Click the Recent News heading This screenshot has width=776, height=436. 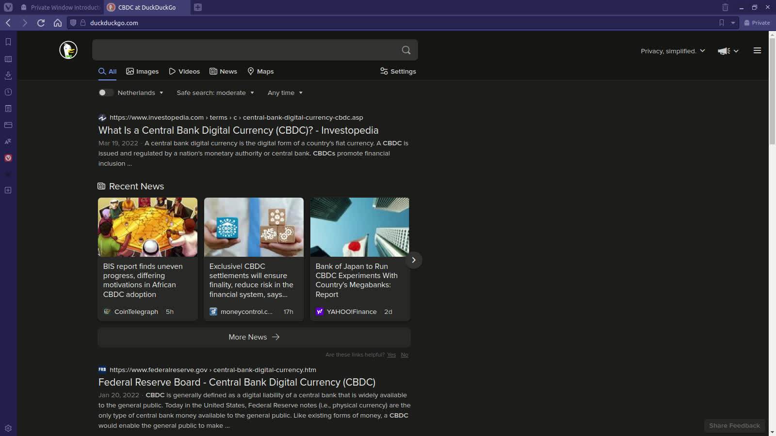[x=136, y=187]
